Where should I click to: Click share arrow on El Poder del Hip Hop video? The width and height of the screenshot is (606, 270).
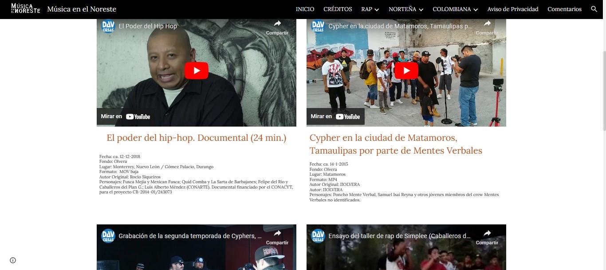pos(277,24)
